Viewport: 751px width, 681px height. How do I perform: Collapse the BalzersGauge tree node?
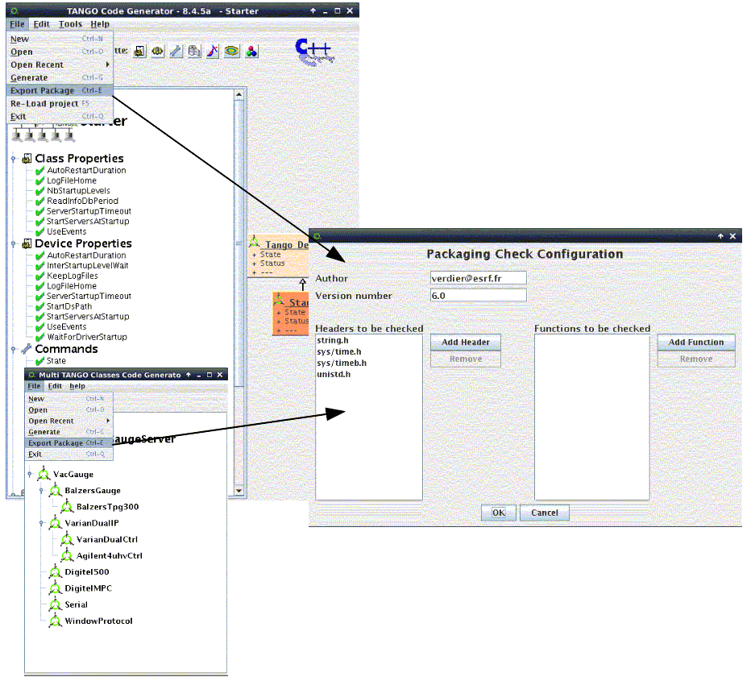[x=41, y=490]
